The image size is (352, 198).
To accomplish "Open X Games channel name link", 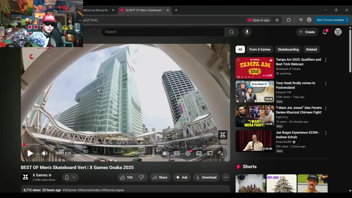I will click(x=40, y=175).
